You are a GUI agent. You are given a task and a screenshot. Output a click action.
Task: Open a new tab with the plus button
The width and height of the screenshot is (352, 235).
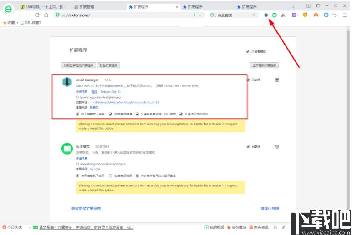click(x=293, y=7)
